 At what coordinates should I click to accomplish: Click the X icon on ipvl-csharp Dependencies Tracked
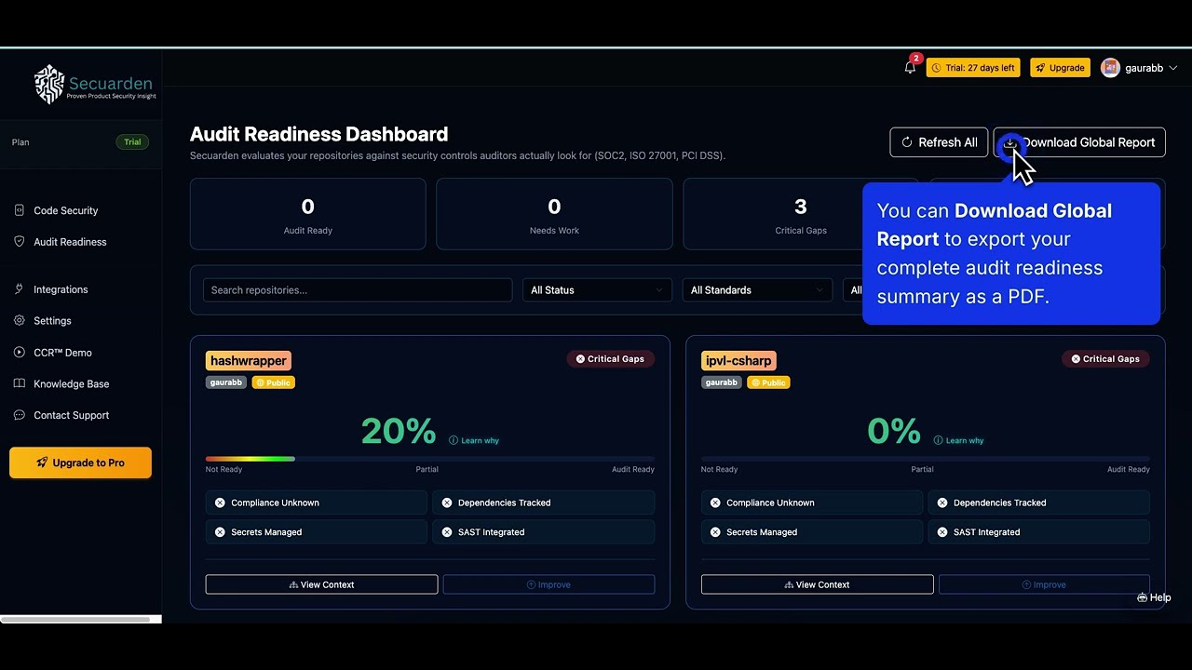(942, 502)
